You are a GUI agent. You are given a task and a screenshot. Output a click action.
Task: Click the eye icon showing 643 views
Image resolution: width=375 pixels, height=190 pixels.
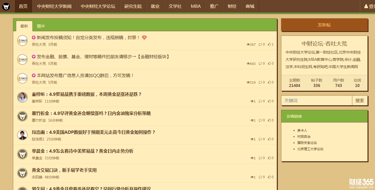tap(248, 64)
